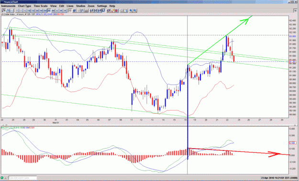Screen dimensions: 299x181
Task: Select the tick (T) time scale button
Action: [x=17, y=11]
